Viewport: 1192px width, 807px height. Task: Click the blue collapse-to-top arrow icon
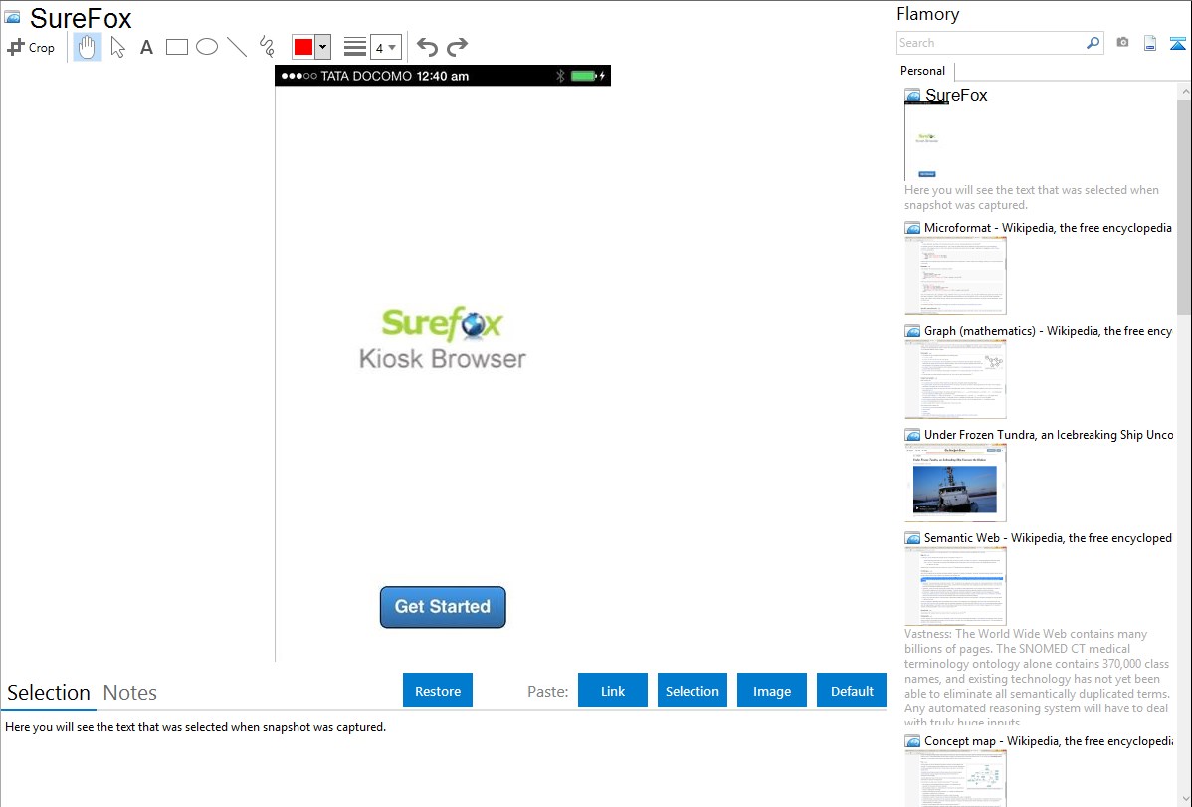pyautogui.click(x=1177, y=43)
